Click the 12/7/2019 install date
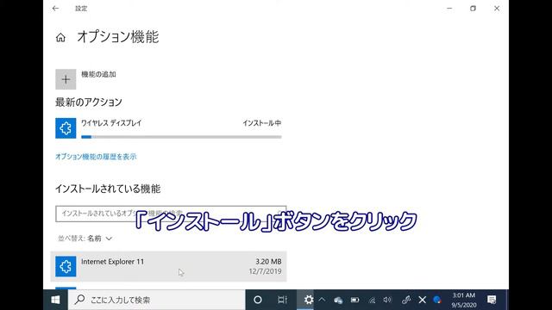 [x=265, y=271]
